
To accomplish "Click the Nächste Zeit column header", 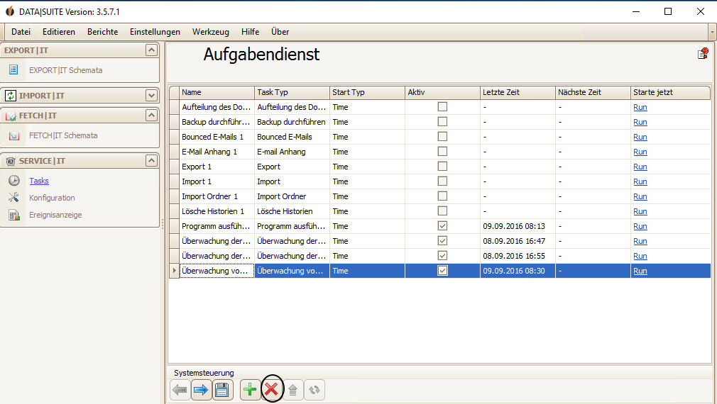I will pos(593,92).
